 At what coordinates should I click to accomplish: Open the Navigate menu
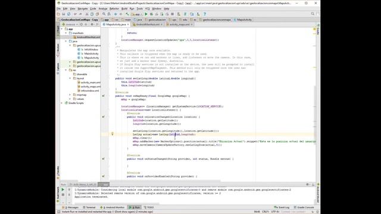(83, 9)
